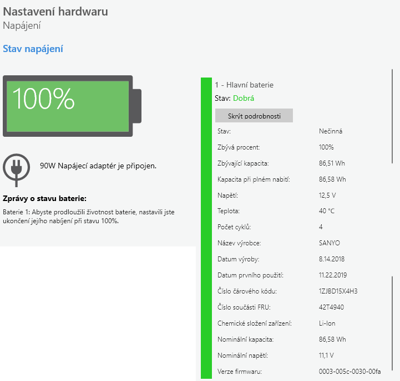Select the "Napájení" subtitle text
The image size is (400, 381).
click(x=22, y=25)
